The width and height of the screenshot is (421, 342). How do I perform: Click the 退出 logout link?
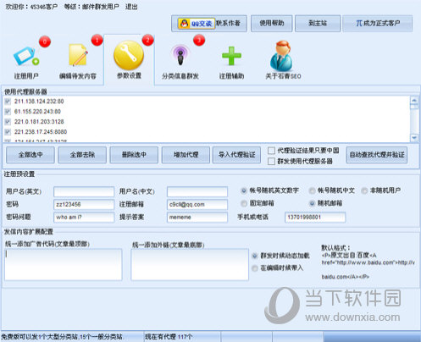pos(131,7)
